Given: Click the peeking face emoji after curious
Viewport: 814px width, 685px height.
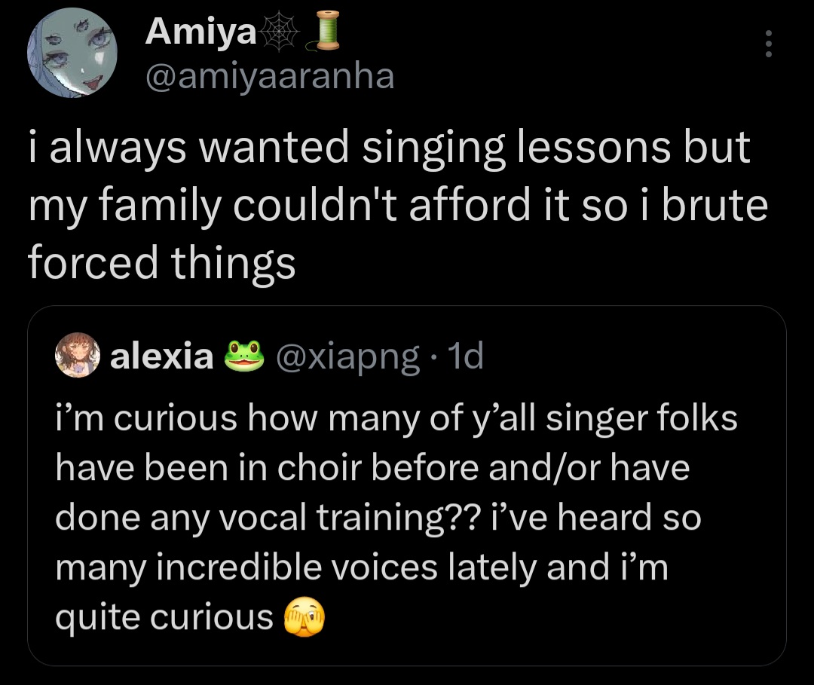Looking at the screenshot, I should (304, 617).
